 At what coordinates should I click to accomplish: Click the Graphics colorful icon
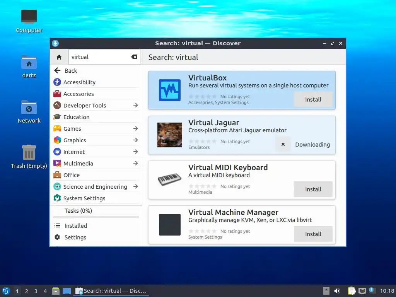[x=57, y=140]
